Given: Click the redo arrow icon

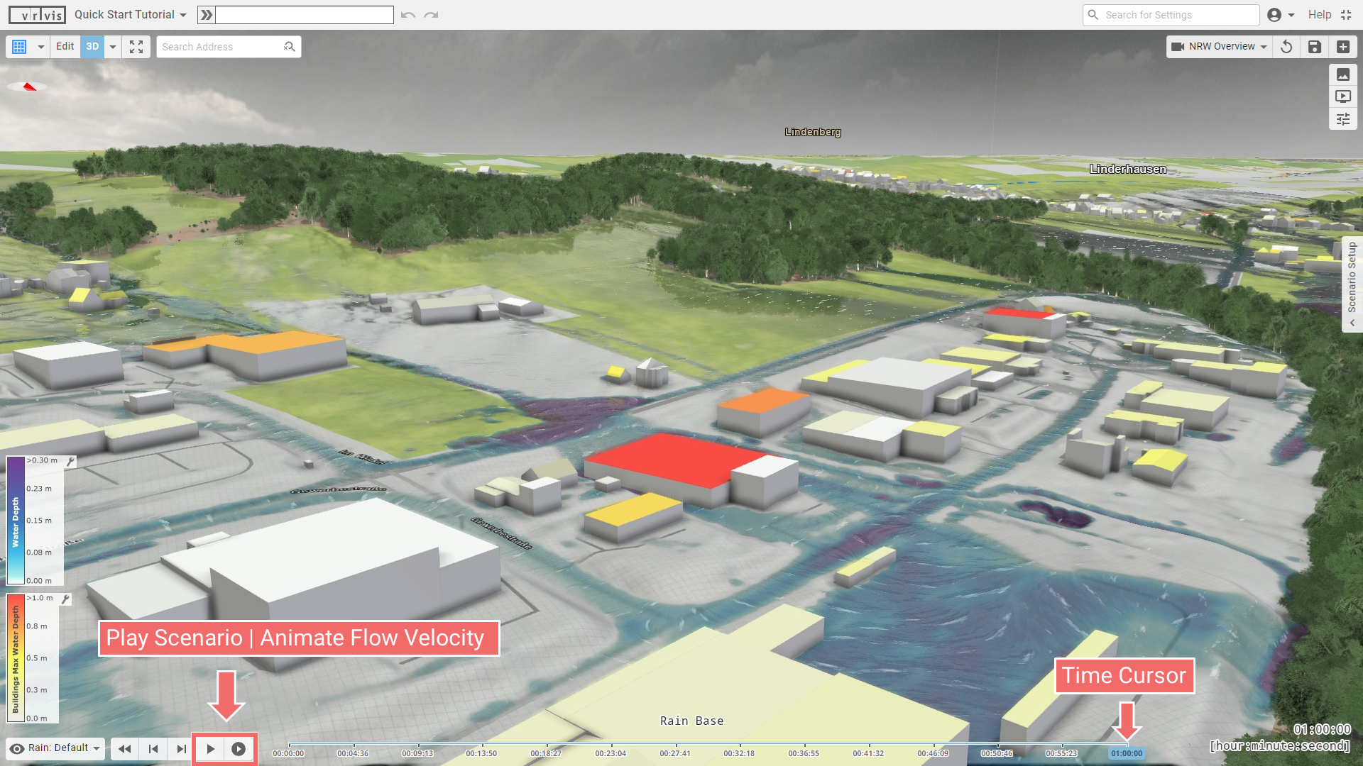Looking at the screenshot, I should 431,14.
